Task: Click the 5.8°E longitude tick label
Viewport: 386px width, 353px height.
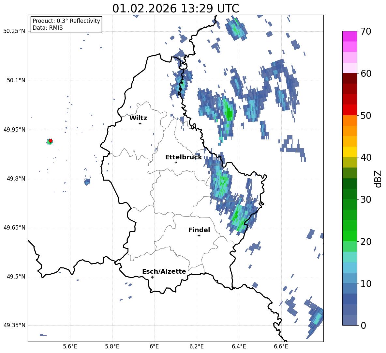Action: [x=112, y=346]
